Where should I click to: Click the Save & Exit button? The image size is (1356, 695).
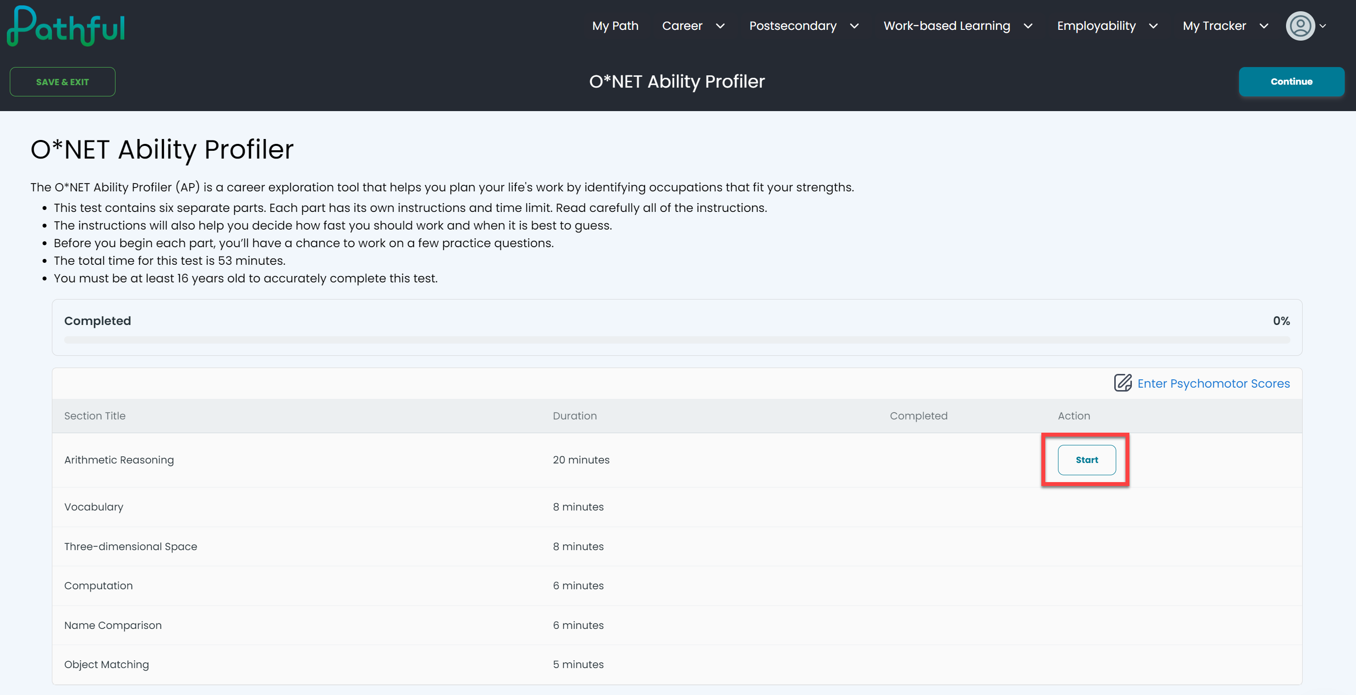click(63, 82)
